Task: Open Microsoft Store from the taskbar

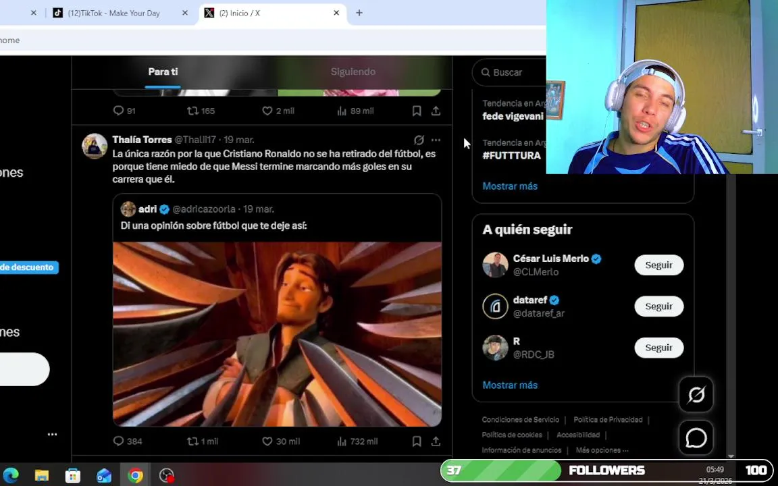Action: coord(73,475)
